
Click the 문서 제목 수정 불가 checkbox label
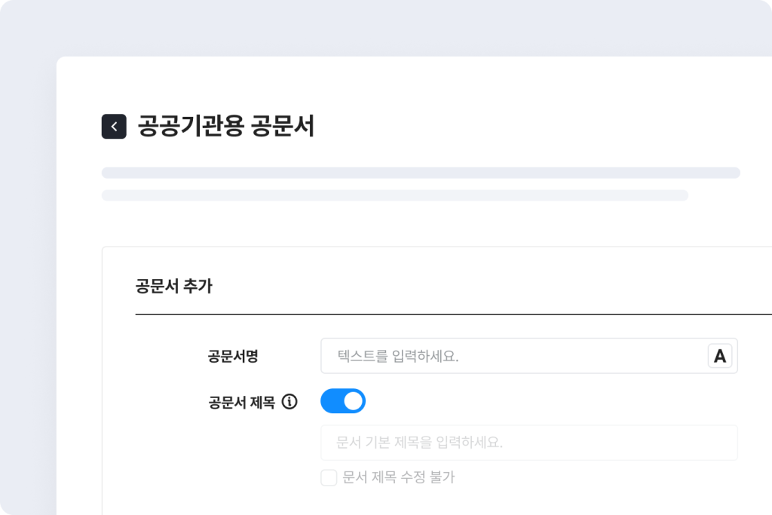[x=398, y=477]
